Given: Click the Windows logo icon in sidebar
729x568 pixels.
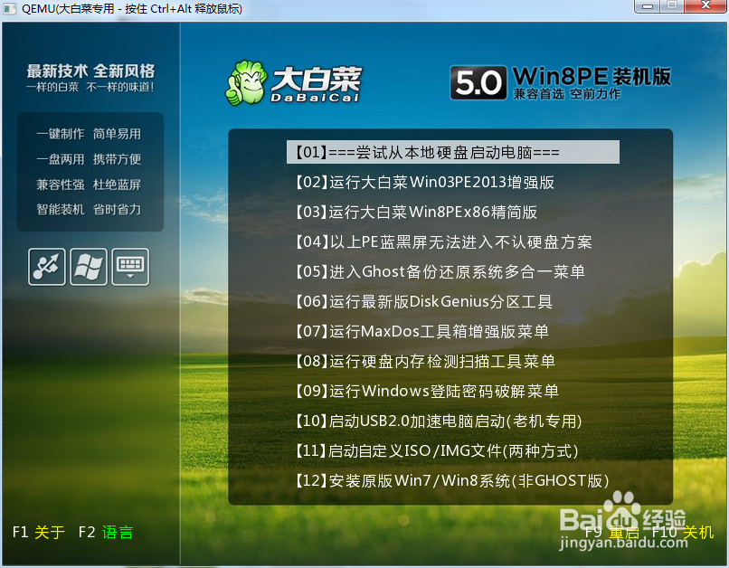Looking at the screenshot, I should tap(89, 267).
